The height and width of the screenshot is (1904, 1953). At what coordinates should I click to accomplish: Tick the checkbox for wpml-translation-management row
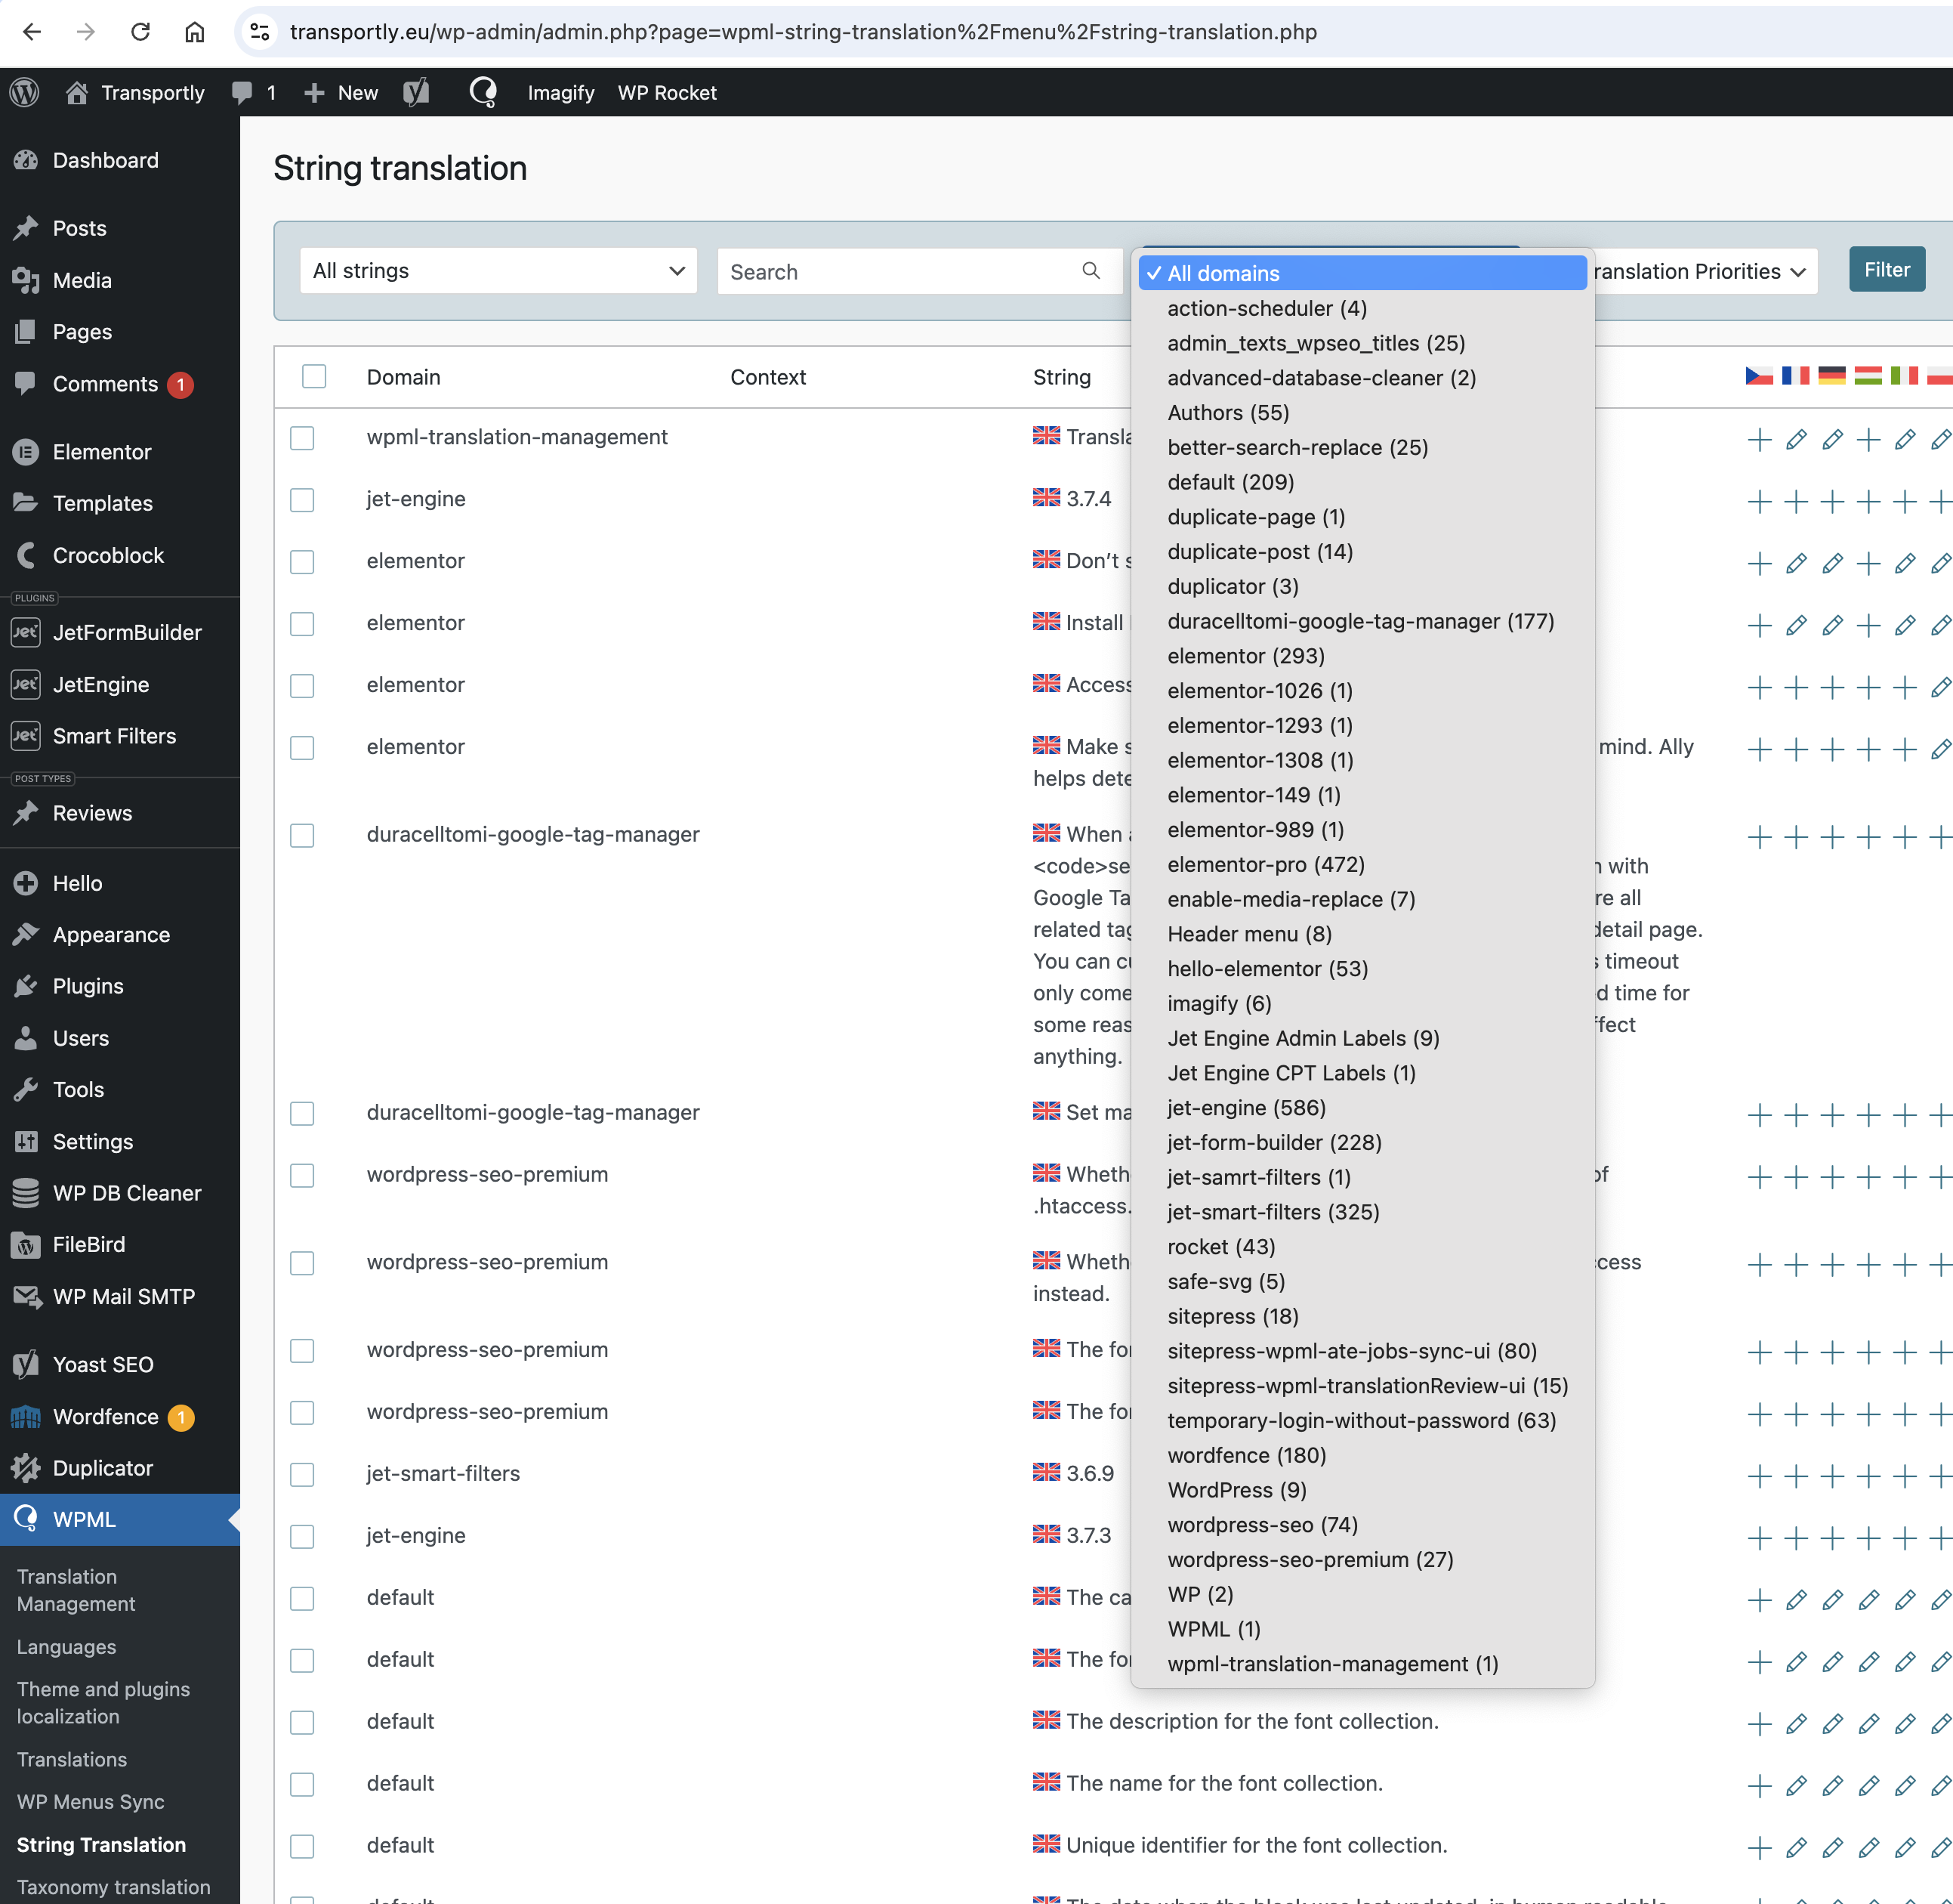[302, 438]
